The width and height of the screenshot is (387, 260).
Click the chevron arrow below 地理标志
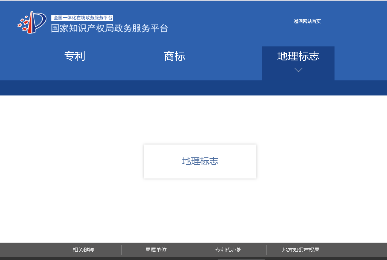298,70
